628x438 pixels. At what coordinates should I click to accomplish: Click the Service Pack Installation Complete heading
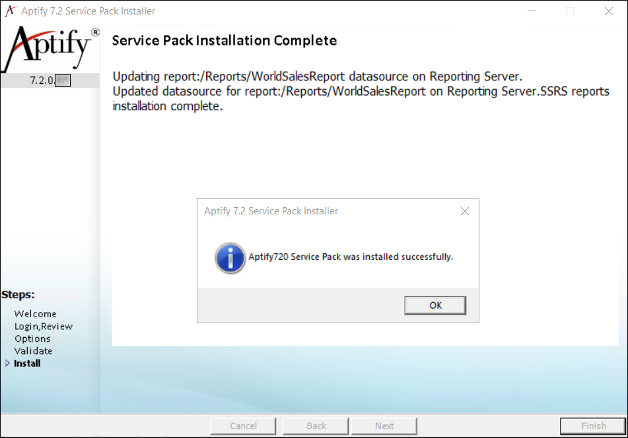225,40
